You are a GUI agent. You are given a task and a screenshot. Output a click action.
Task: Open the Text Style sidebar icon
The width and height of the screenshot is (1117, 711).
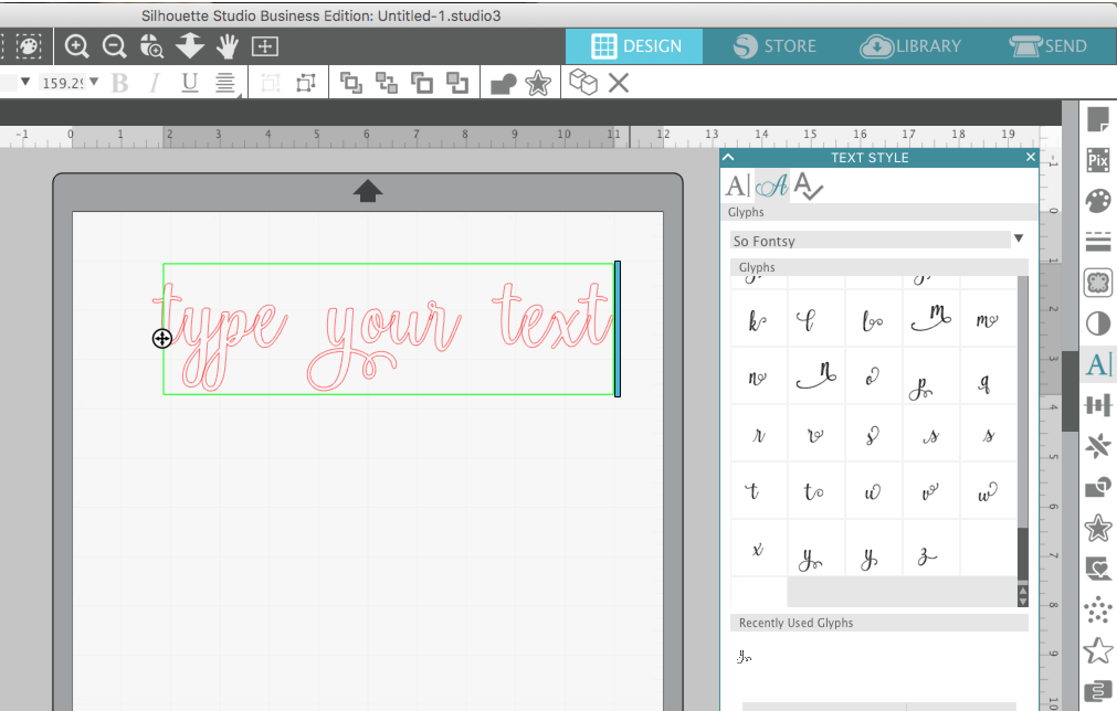[1098, 365]
